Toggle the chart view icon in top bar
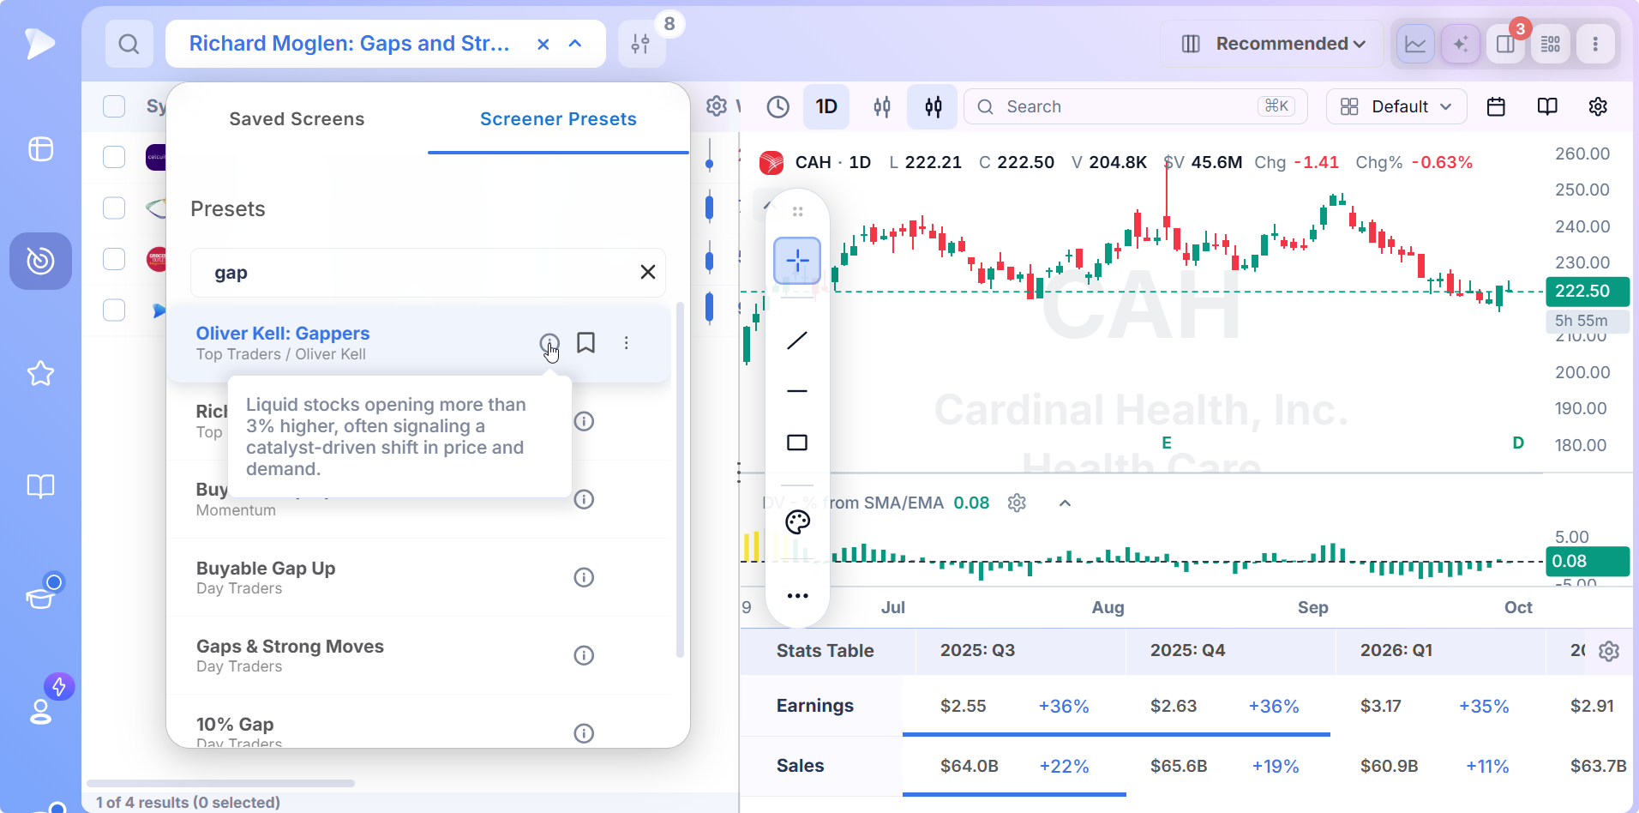 [x=1415, y=44]
